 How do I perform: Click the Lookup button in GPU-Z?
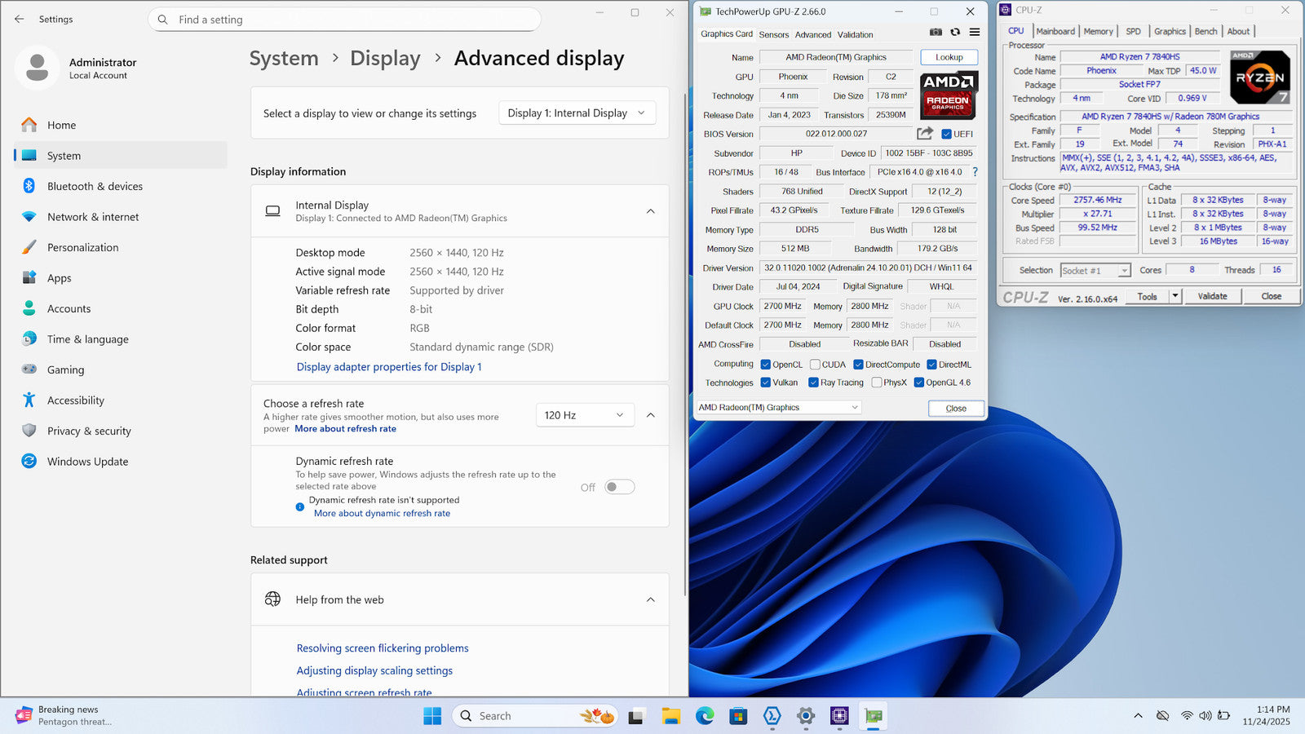(949, 57)
